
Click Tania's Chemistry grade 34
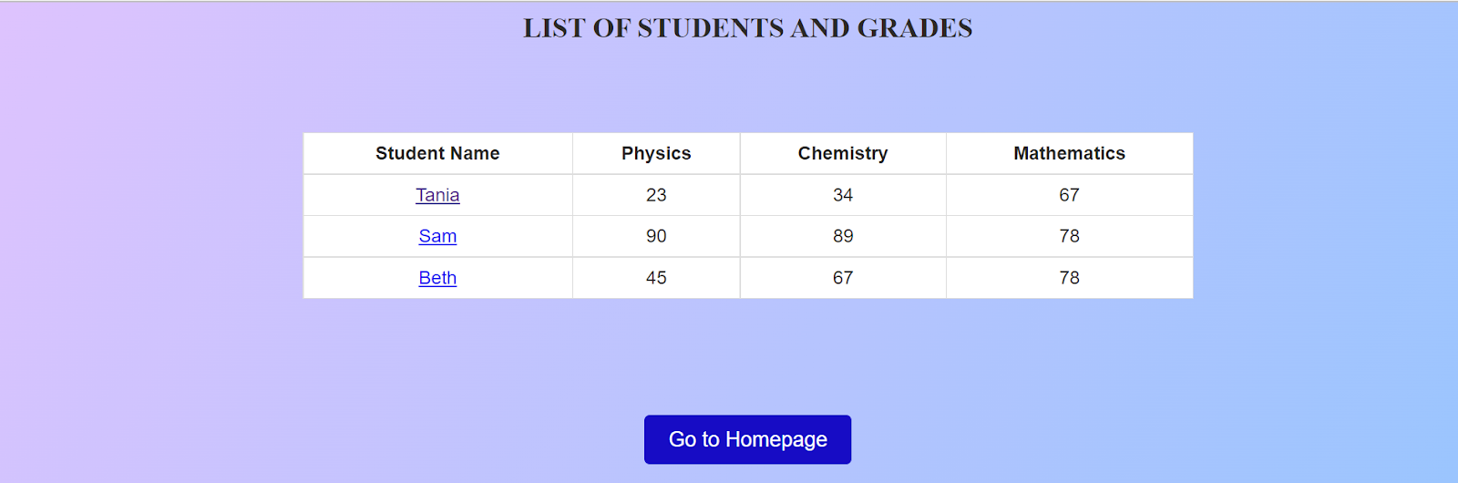pos(843,195)
